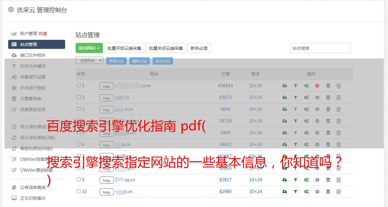Image resolution: width=388 pixels, height=207 pixels.
Task: Click grey filter icon for 4909 row
Action: click(295, 133)
